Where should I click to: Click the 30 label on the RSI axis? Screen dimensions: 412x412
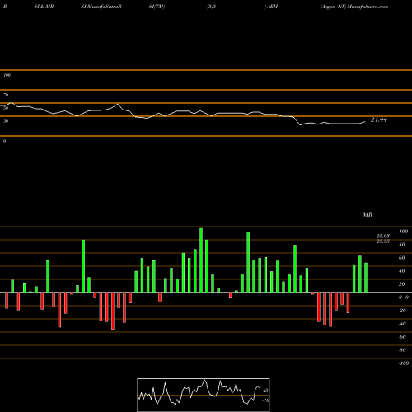point(6,121)
